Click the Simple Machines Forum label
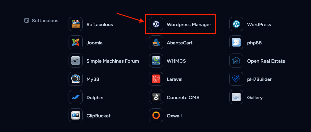This screenshot has width=311, height=132. coord(113,61)
